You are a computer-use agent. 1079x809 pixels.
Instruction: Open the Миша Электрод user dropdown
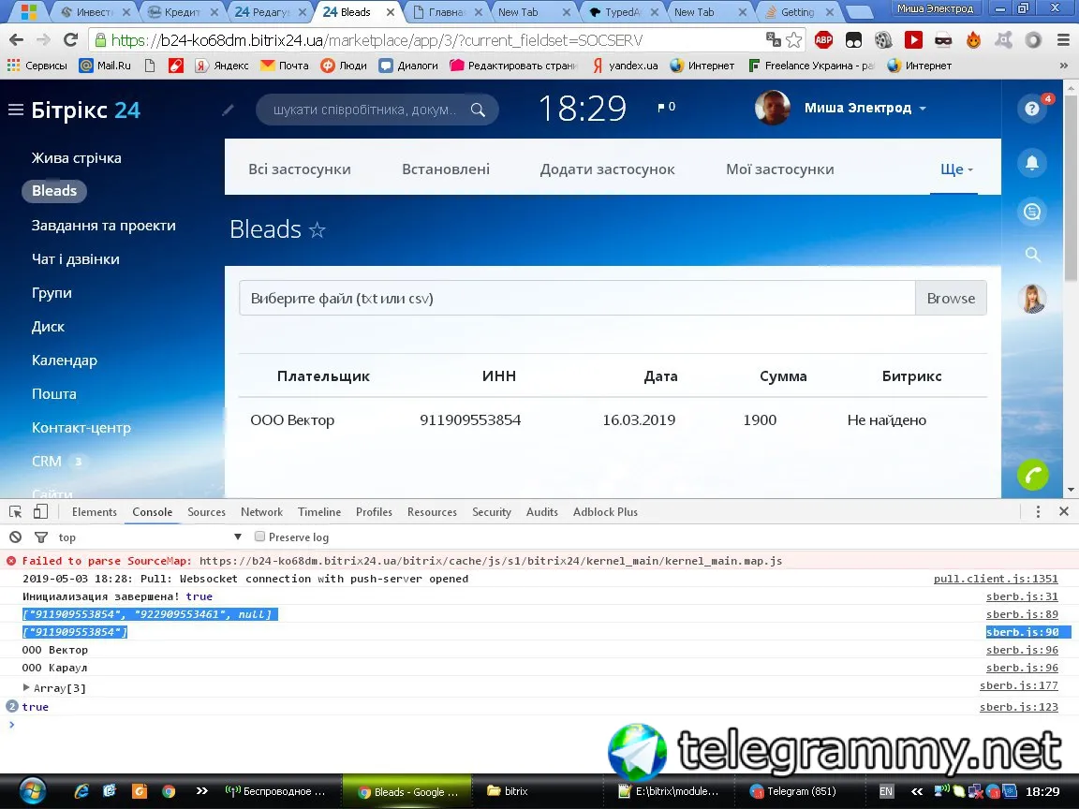tap(865, 108)
